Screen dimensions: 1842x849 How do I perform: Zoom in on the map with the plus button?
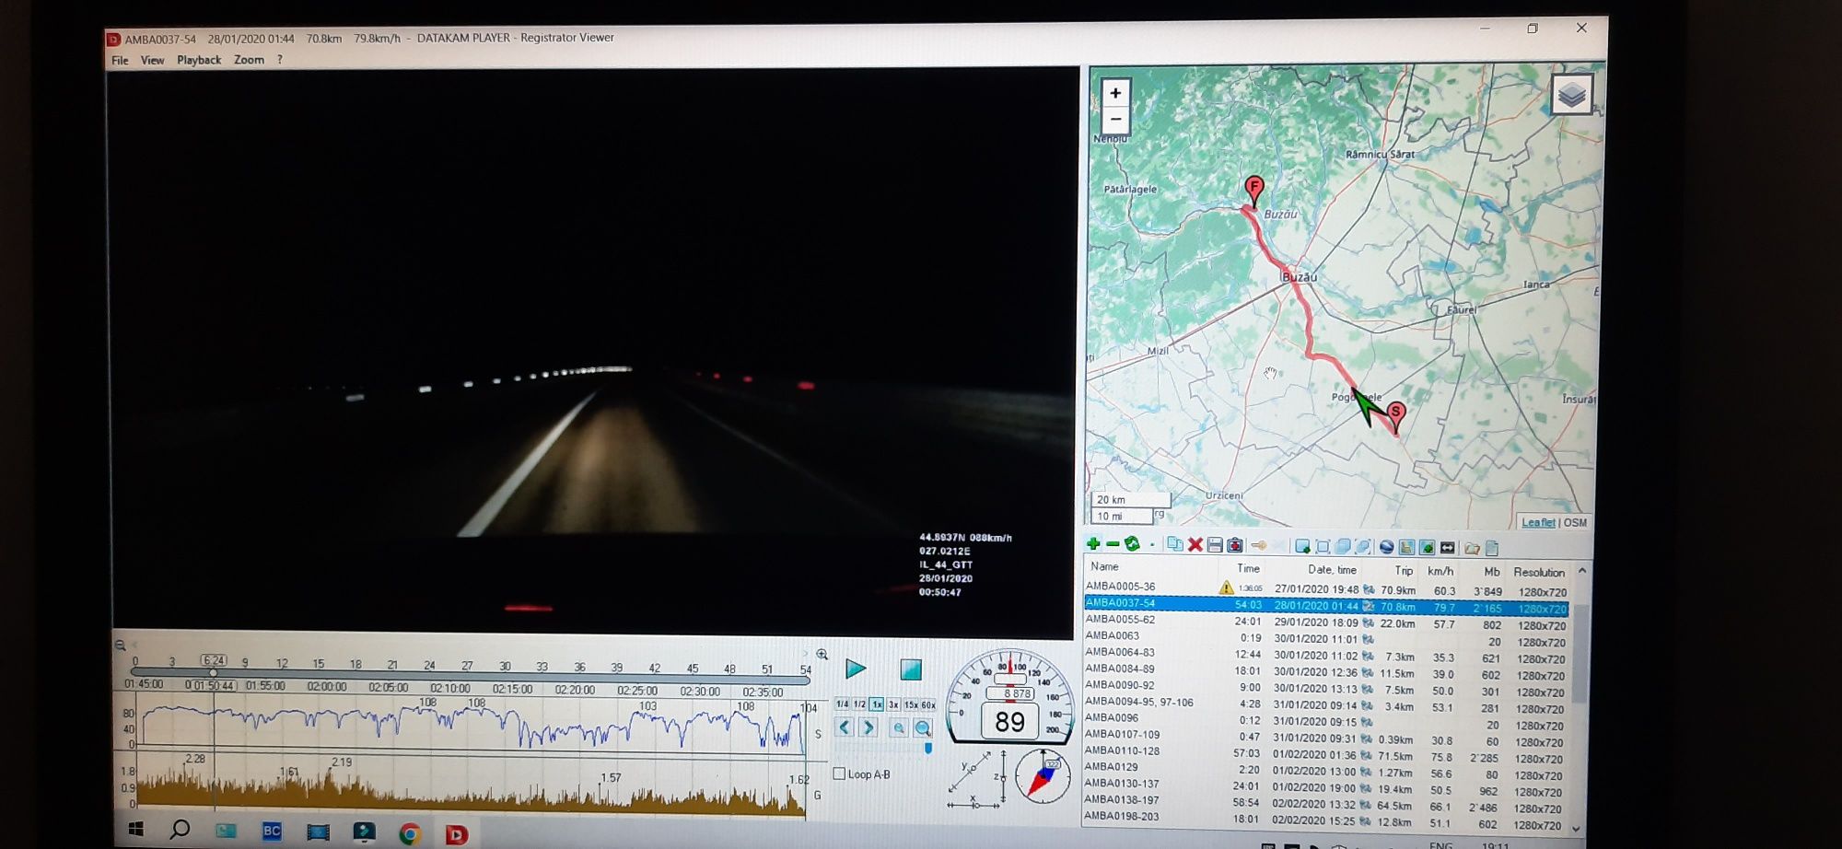click(x=1115, y=93)
